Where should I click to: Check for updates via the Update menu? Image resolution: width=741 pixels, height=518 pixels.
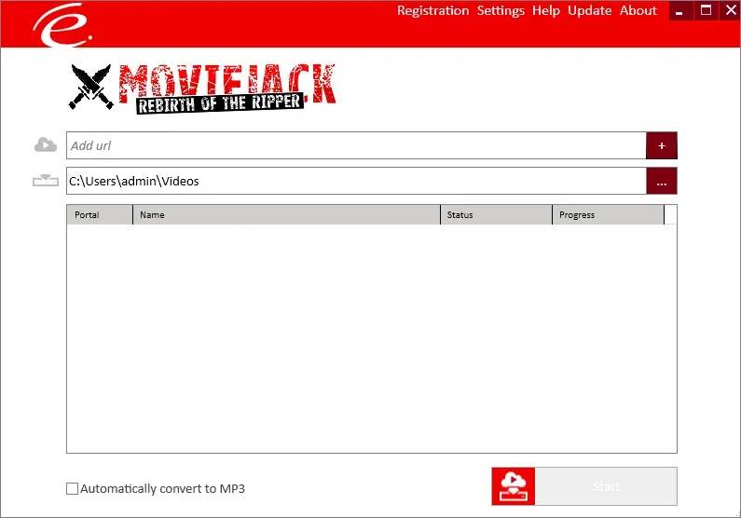(x=590, y=10)
